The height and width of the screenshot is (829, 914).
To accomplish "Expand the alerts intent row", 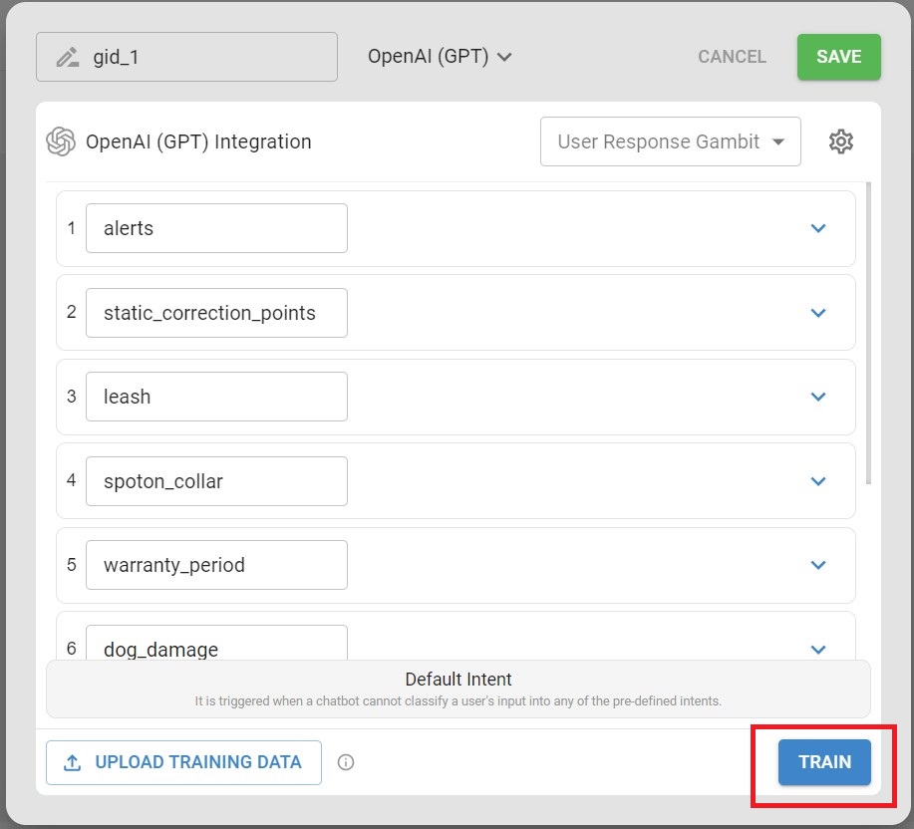I will [818, 228].
